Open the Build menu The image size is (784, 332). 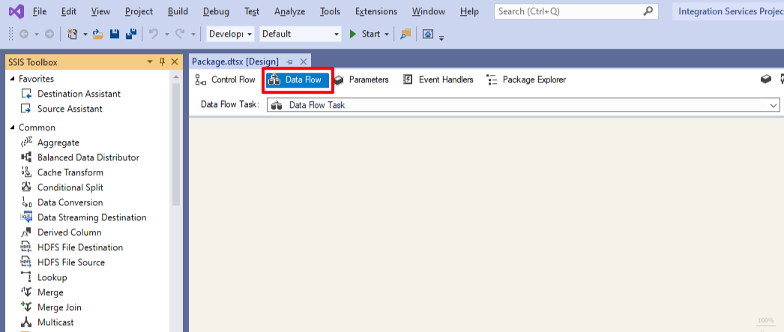pyautogui.click(x=178, y=11)
